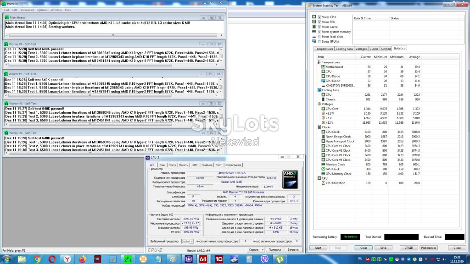Open Google Chrome from the taskbar

tap(37, 259)
